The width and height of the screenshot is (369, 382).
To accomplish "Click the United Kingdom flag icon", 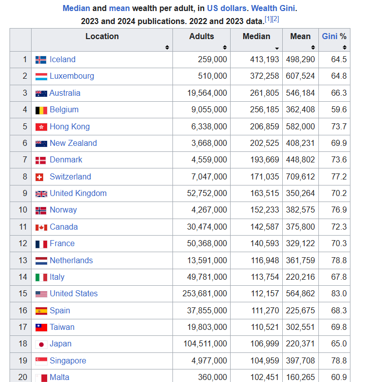I will tap(41, 194).
